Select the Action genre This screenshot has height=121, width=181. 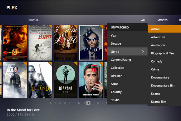click(x=164, y=29)
